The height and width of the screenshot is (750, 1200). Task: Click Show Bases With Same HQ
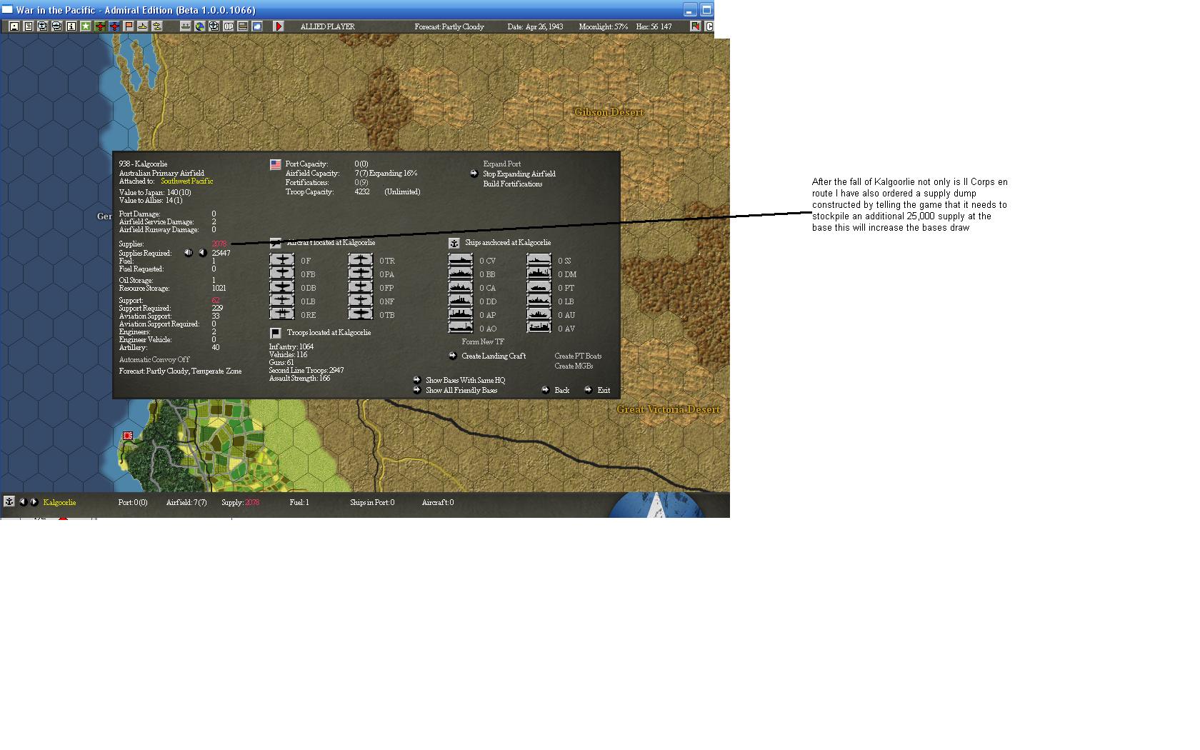tap(466, 380)
